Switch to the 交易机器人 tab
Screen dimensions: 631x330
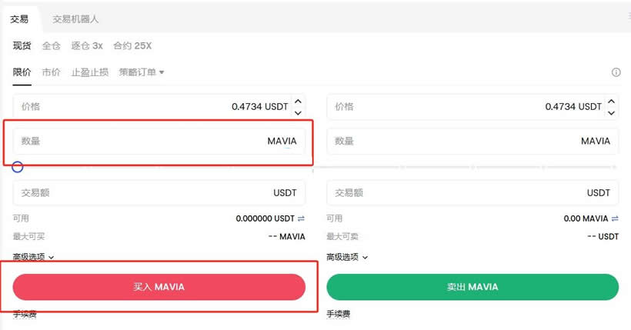pyautogui.click(x=75, y=18)
